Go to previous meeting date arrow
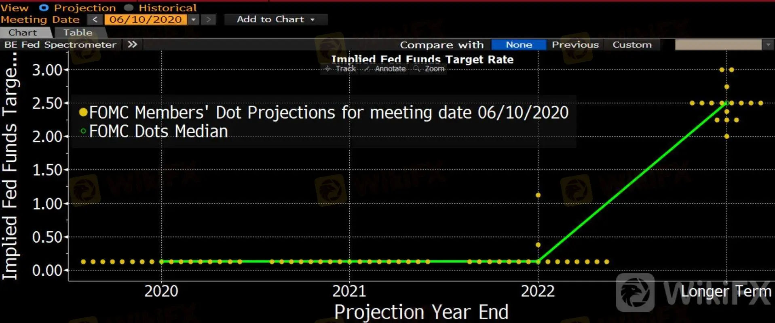Viewport: 775px width, 323px height. tap(95, 19)
